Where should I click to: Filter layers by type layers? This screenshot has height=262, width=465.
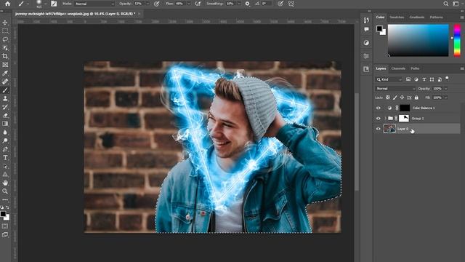pyautogui.click(x=424, y=79)
